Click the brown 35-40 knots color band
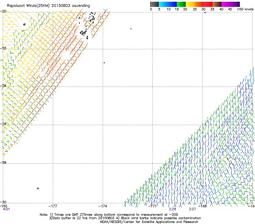The width and height of the screenshot is (255, 224). (217, 4)
